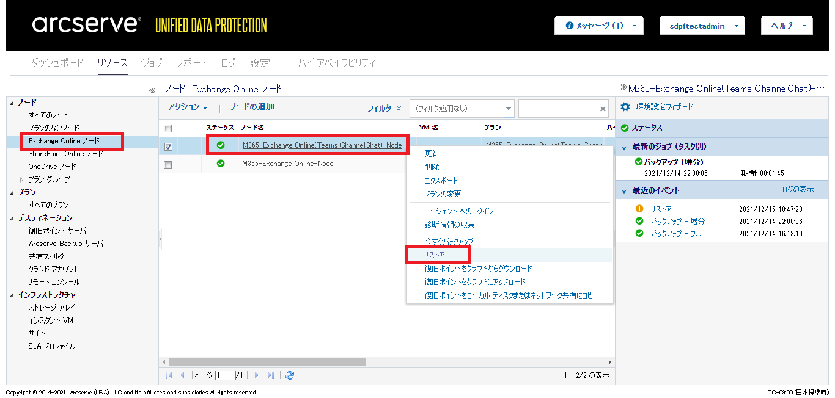
Task: Click warning icon beside リストア event
Action: (x=639, y=209)
